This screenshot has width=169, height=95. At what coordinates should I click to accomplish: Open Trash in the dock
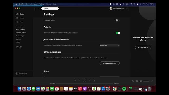click(x=149, y=89)
